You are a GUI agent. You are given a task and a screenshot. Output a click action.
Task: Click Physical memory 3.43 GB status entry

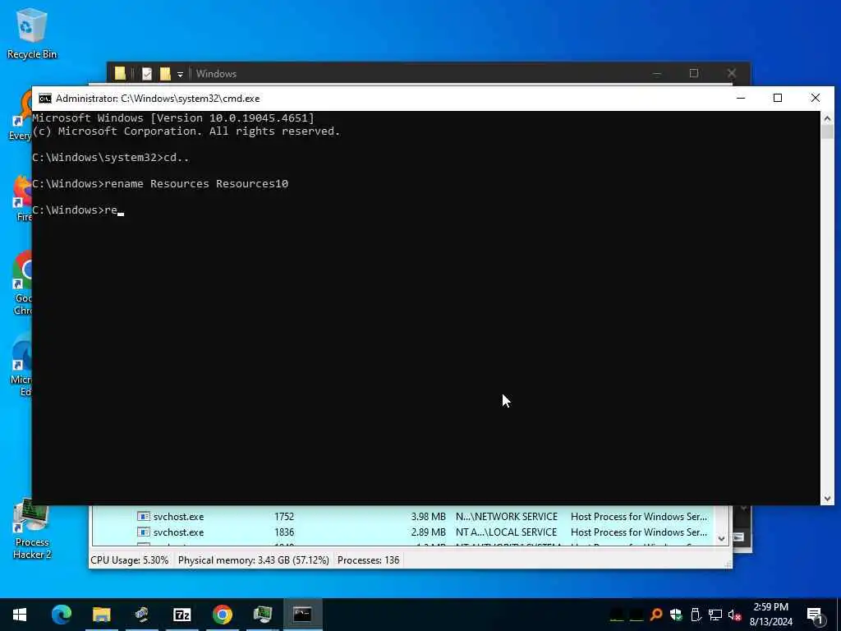pos(253,560)
